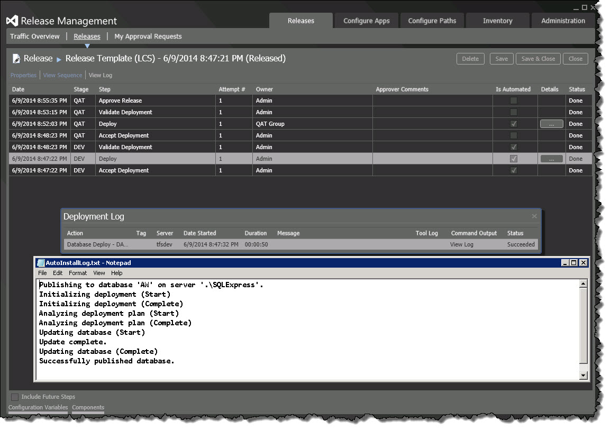Expand the Configuration Variables panel
This screenshot has height=430, width=611.
click(x=38, y=407)
